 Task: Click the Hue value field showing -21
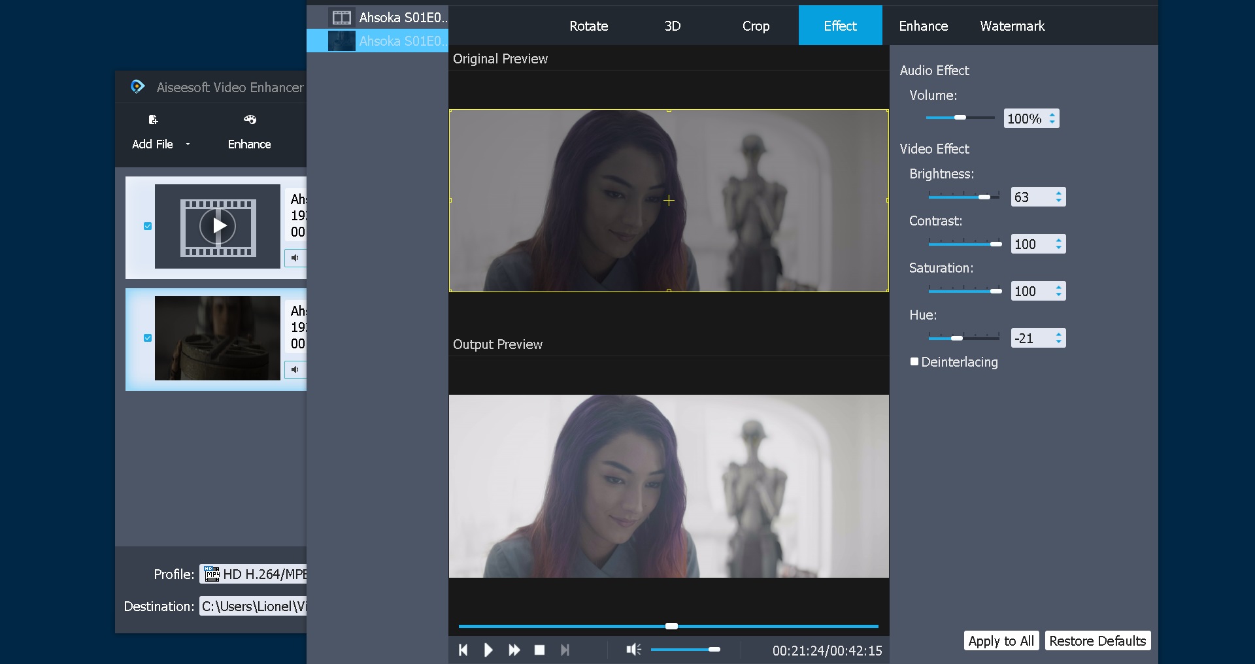[1031, 339]
